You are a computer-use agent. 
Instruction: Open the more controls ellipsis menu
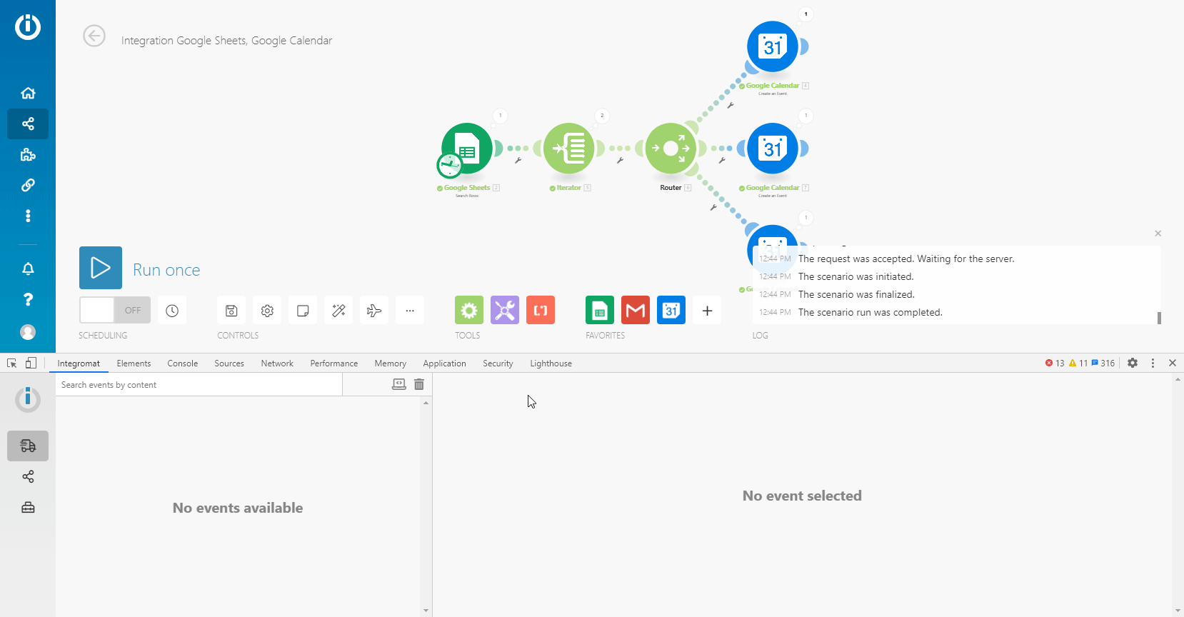410,311
